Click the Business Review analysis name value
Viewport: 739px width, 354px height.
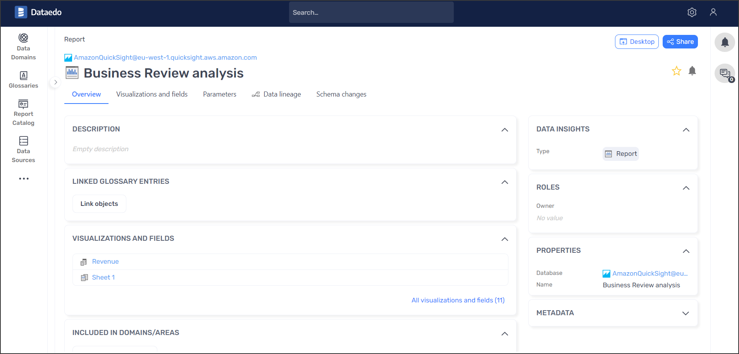[x=641, y=285]
